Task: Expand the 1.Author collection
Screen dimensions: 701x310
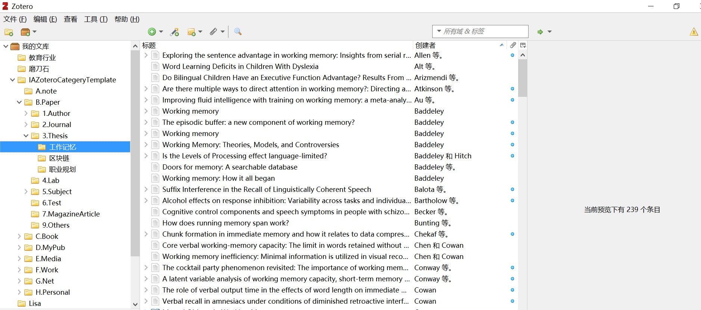Action: click(x=26, y=113)
